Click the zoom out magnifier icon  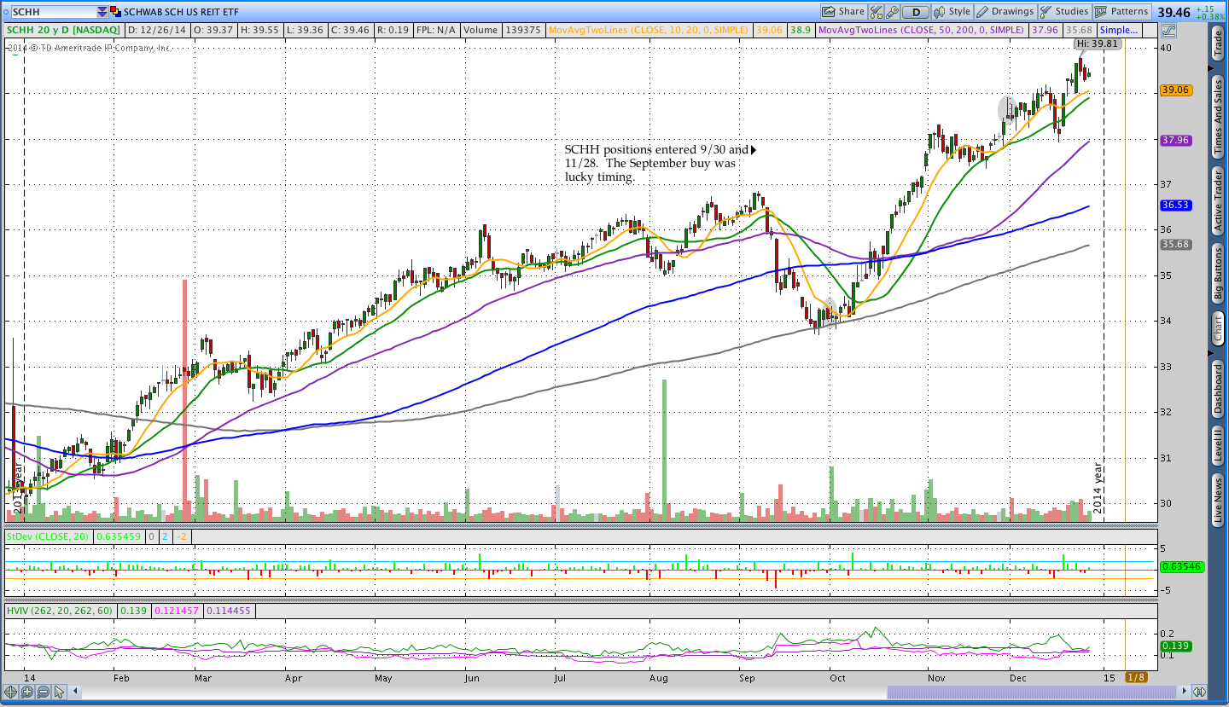click(x=42, y=692)
